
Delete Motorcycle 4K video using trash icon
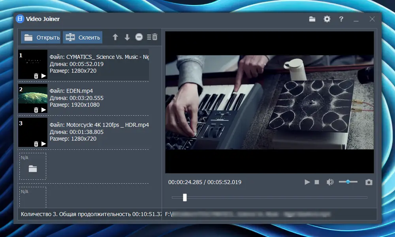click(x=36, y=144)
